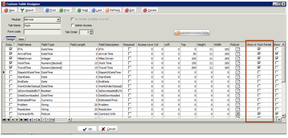Click the Form code input field

(42, 32)
